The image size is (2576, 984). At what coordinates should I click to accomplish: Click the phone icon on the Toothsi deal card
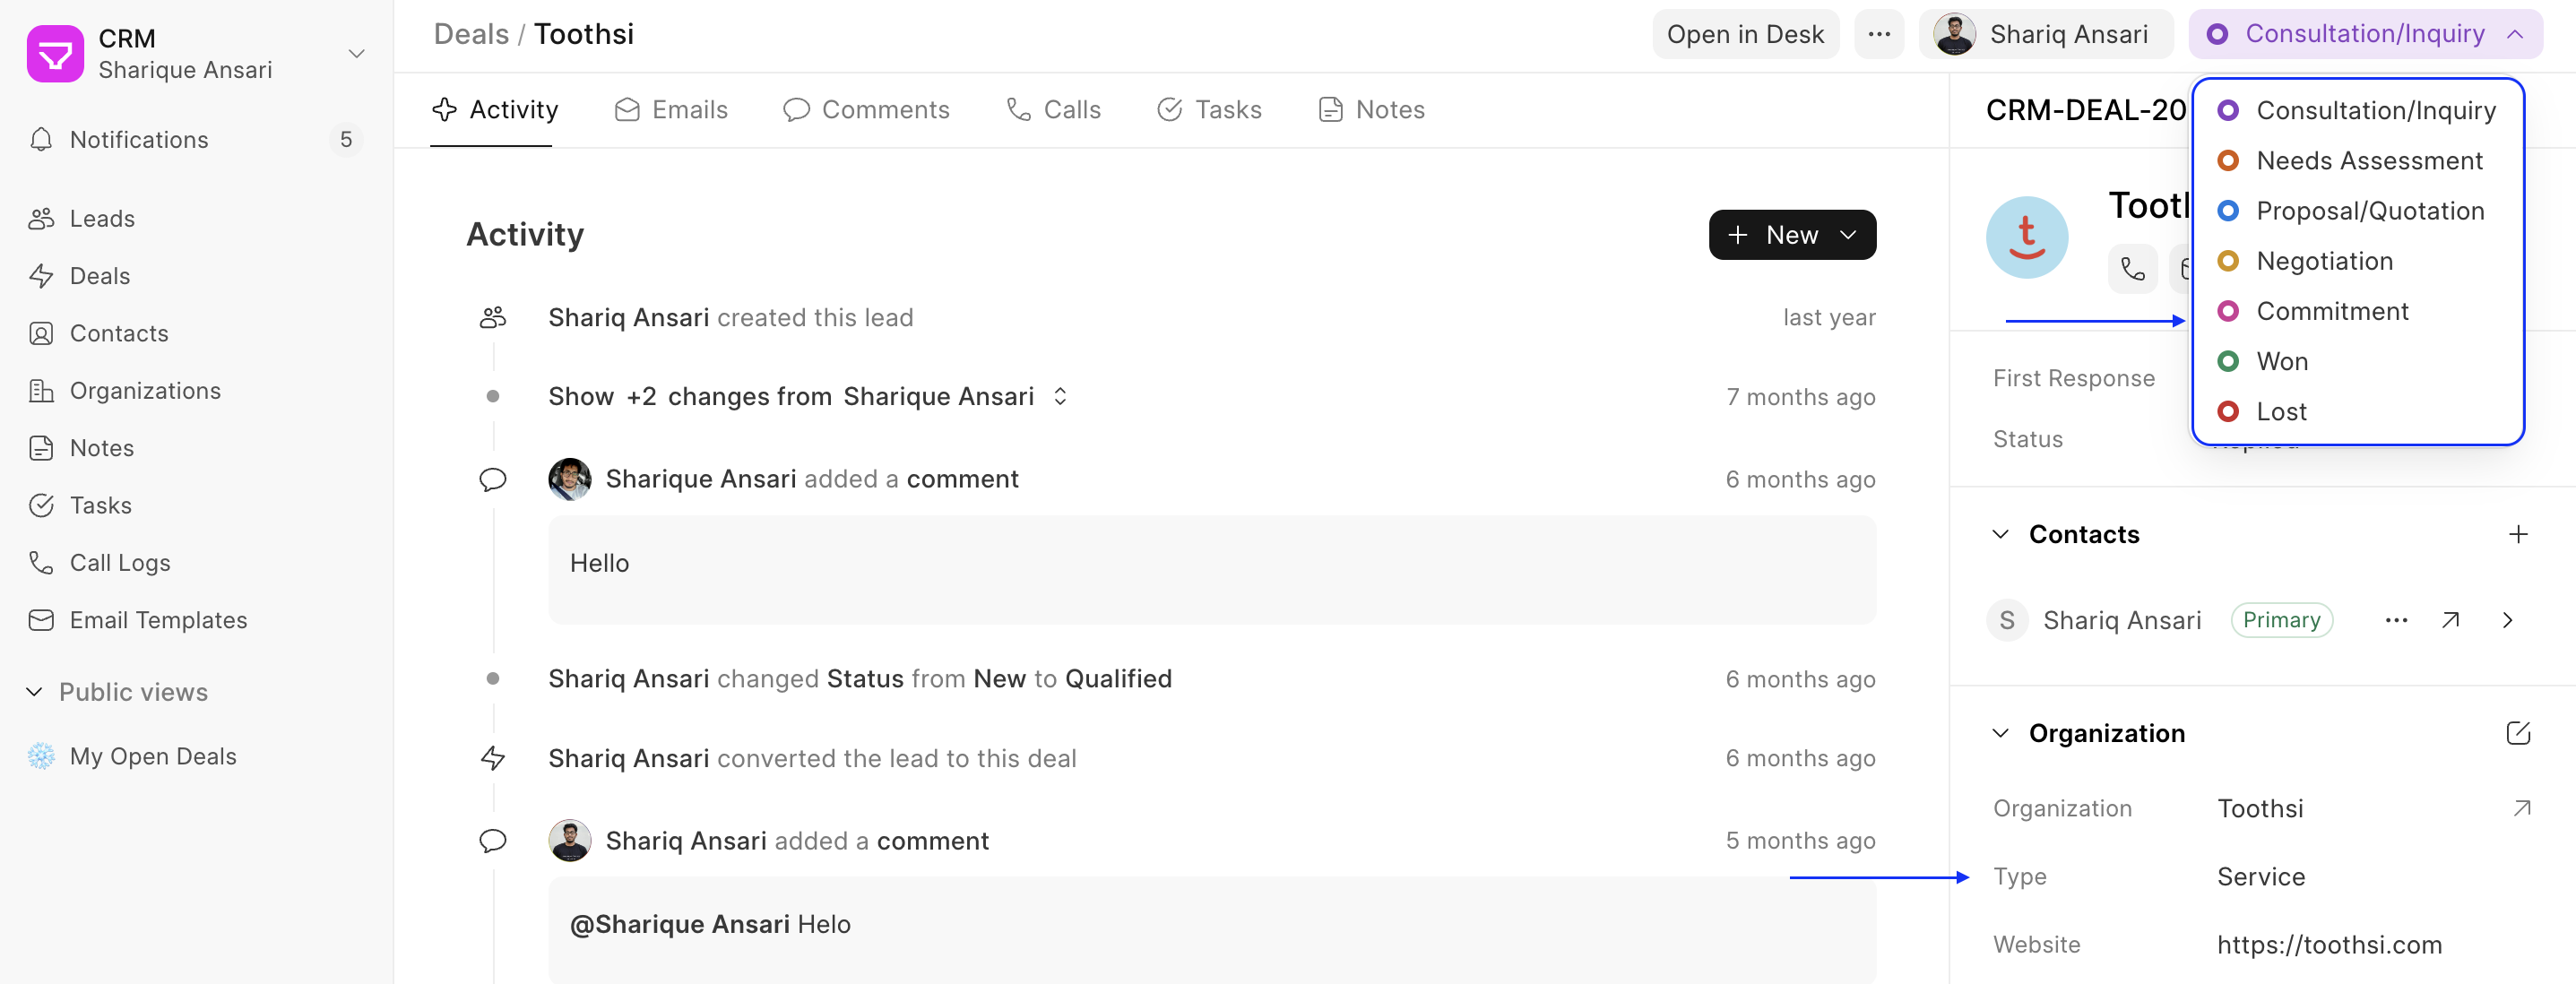click(2132, 268)
